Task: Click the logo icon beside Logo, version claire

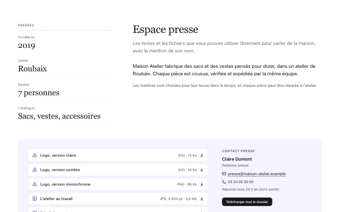Action: coord(34,155)
